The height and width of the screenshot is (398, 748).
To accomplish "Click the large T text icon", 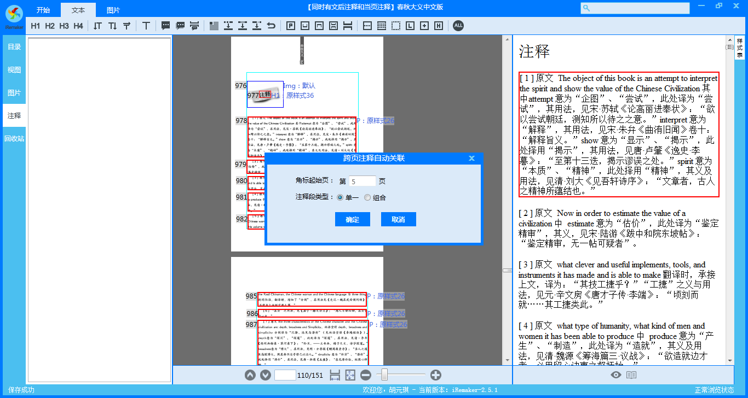I will (146, 26).
